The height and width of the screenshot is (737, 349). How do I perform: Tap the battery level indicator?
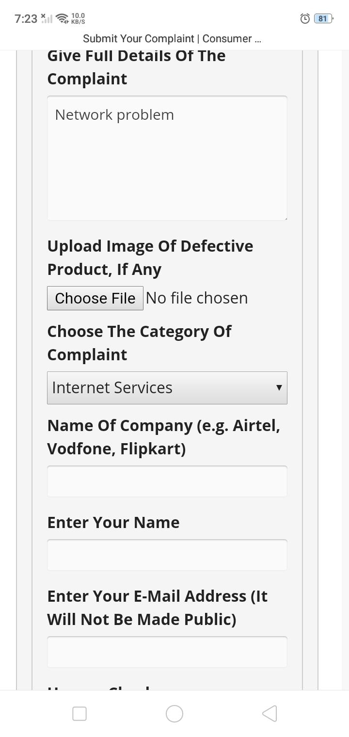(323, 19)
